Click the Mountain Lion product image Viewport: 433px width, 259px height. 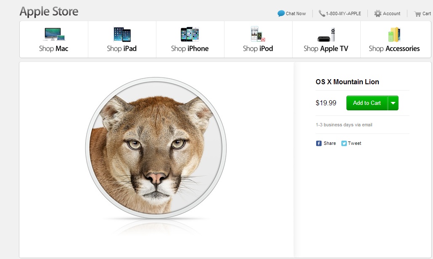[156, 148]
